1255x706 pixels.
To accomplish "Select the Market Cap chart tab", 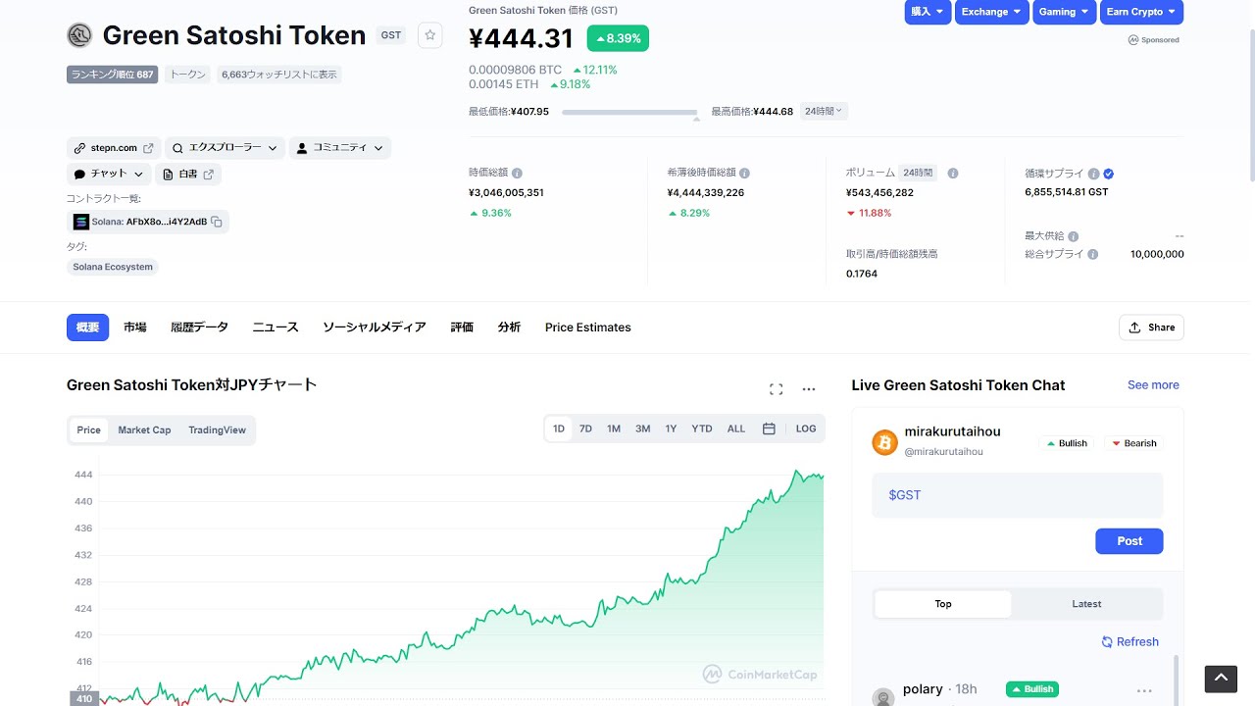I will (144, 430).
